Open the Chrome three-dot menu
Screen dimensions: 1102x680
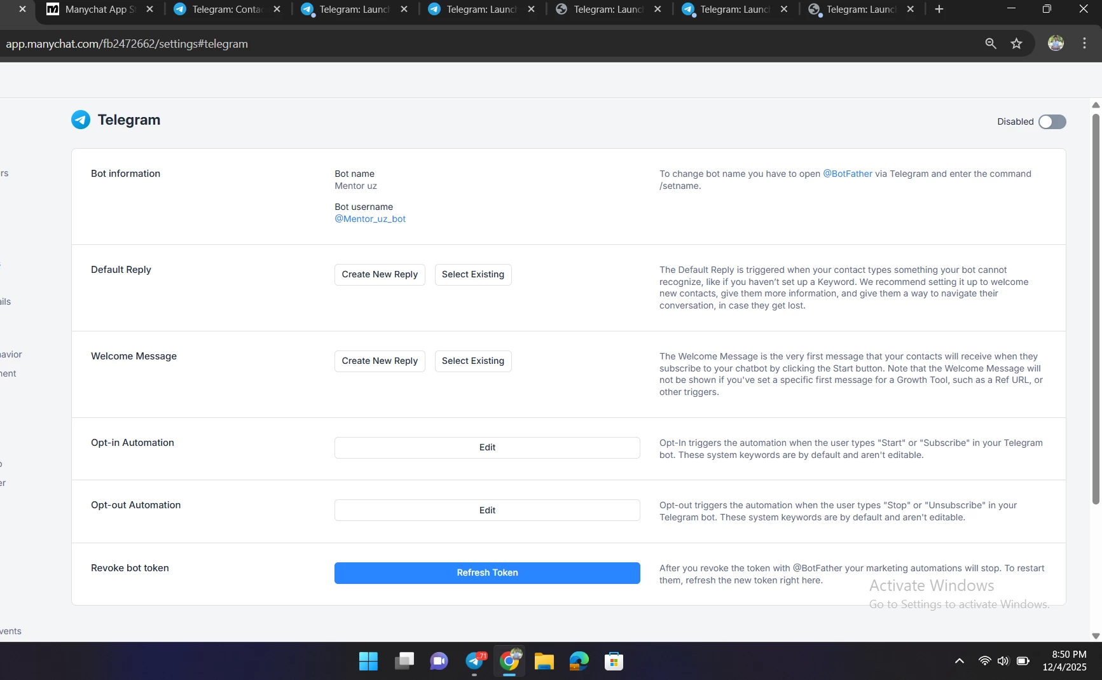click(x=1085, y=43)
